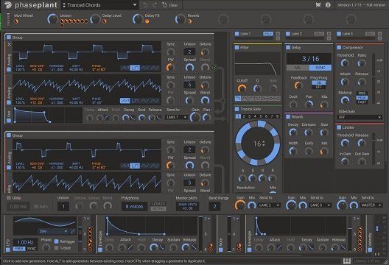Enable the LFO 1-Shot checkbox
This screenshot has height=265, width=389.
coord(56,248)
